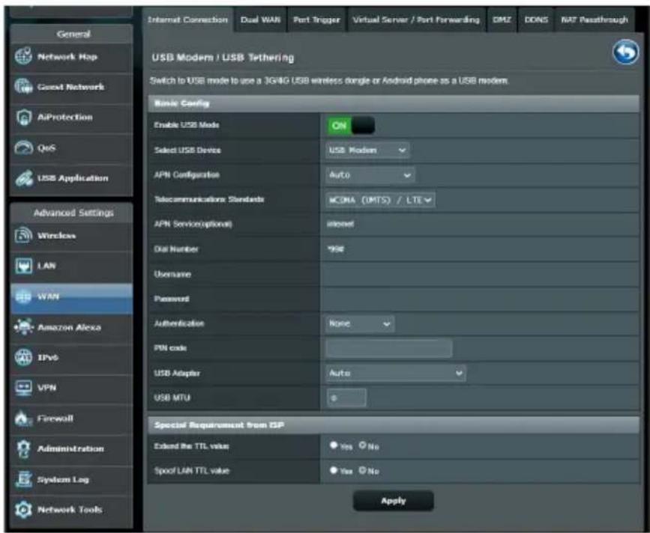The width and height of the screenshot is (650, 533).
Task: Open USB Application menu label
Action: (x=73, y=178)
